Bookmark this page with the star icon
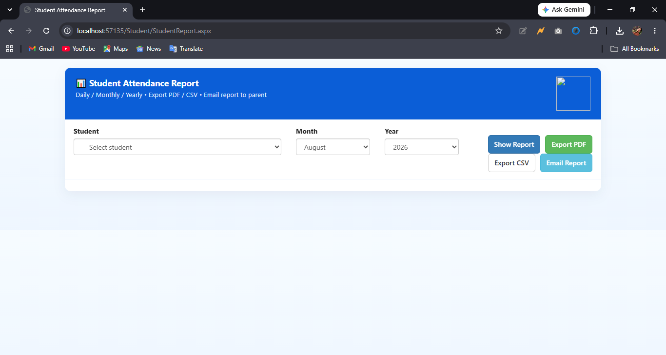This screenshot has width=666, height=355. click(x=499, y=31)
